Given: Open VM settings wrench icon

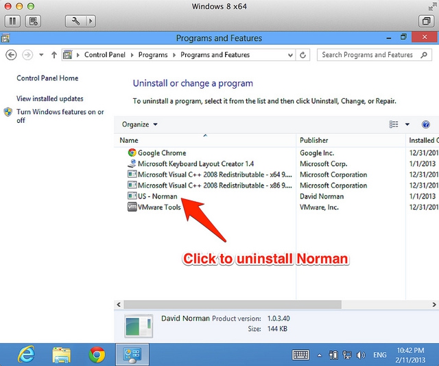Looking at the screenshot, I should click(75, 21).
